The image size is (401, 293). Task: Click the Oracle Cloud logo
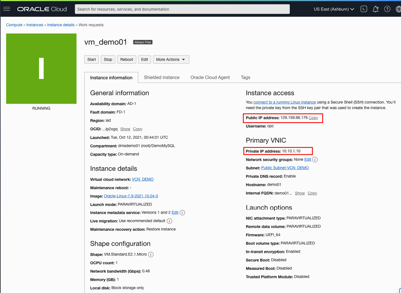[42, 9]
